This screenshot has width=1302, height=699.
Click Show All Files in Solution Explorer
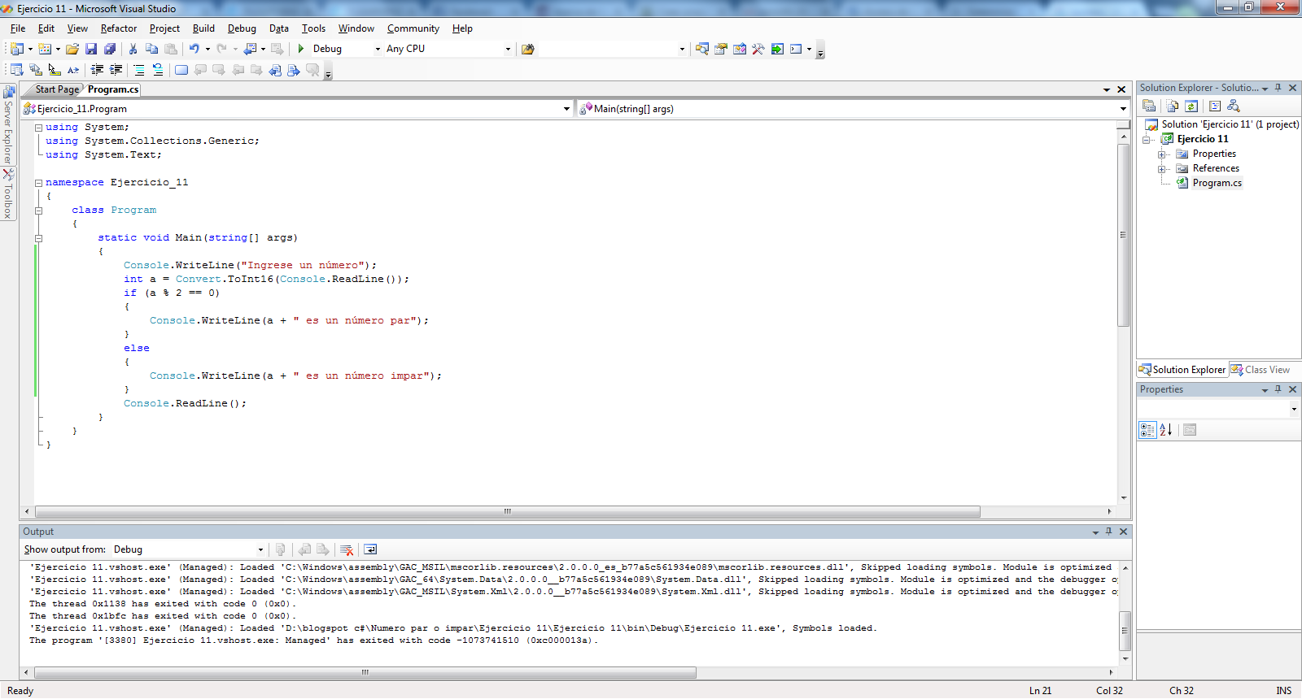click(x=1173, y=106)
